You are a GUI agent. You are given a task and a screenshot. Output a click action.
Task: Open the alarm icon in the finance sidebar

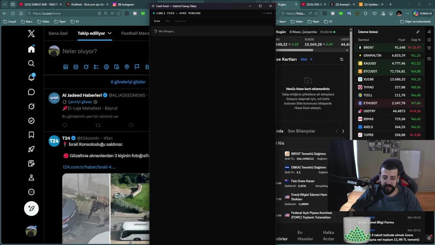(429, 238)
